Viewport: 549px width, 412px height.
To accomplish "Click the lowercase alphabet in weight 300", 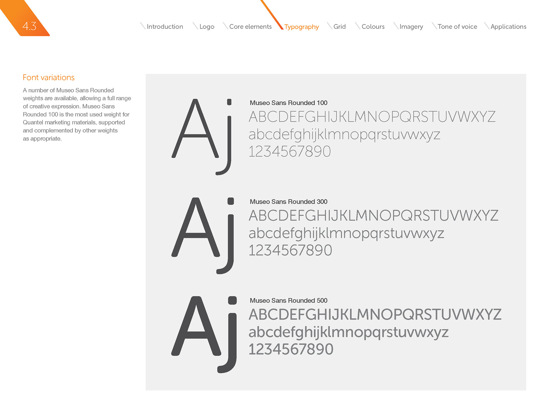I will tap(346, 233).
